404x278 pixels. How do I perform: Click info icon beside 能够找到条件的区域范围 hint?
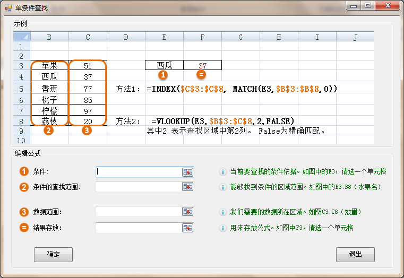pos(223,187)
